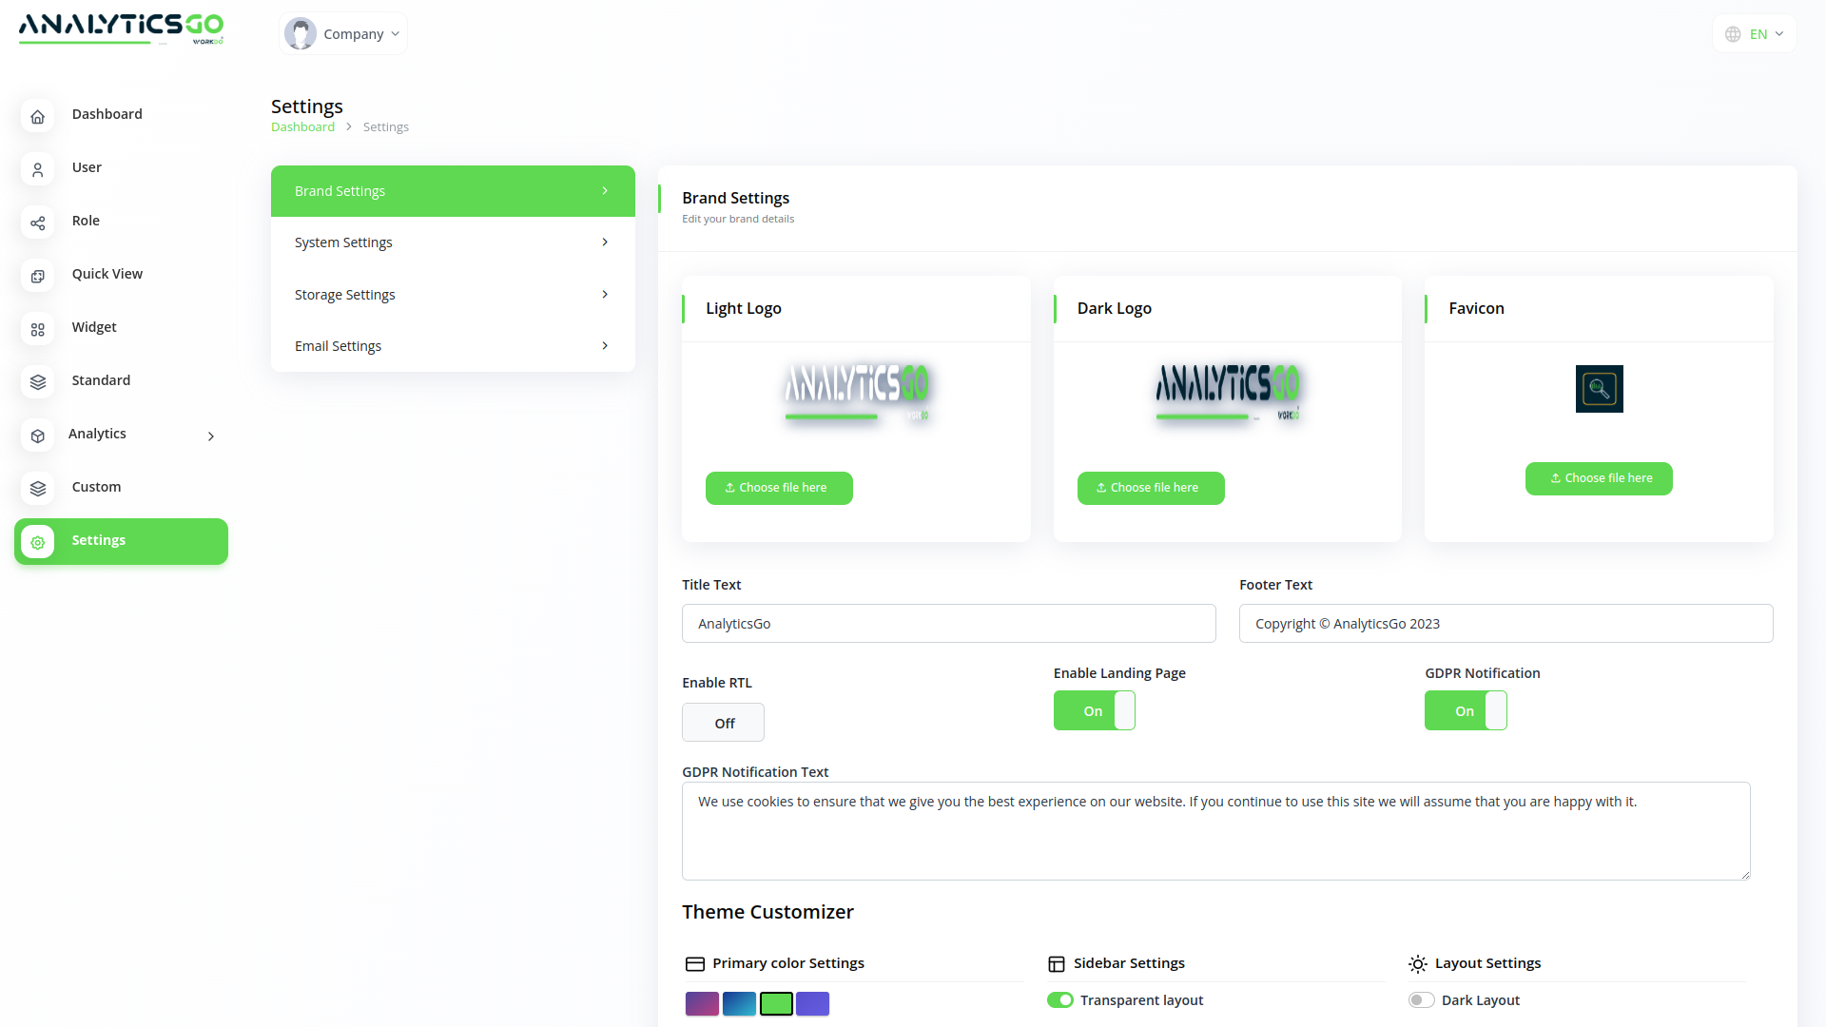
Task: Toggle the Enable RTL switch
Action: (x=723, y=723)
